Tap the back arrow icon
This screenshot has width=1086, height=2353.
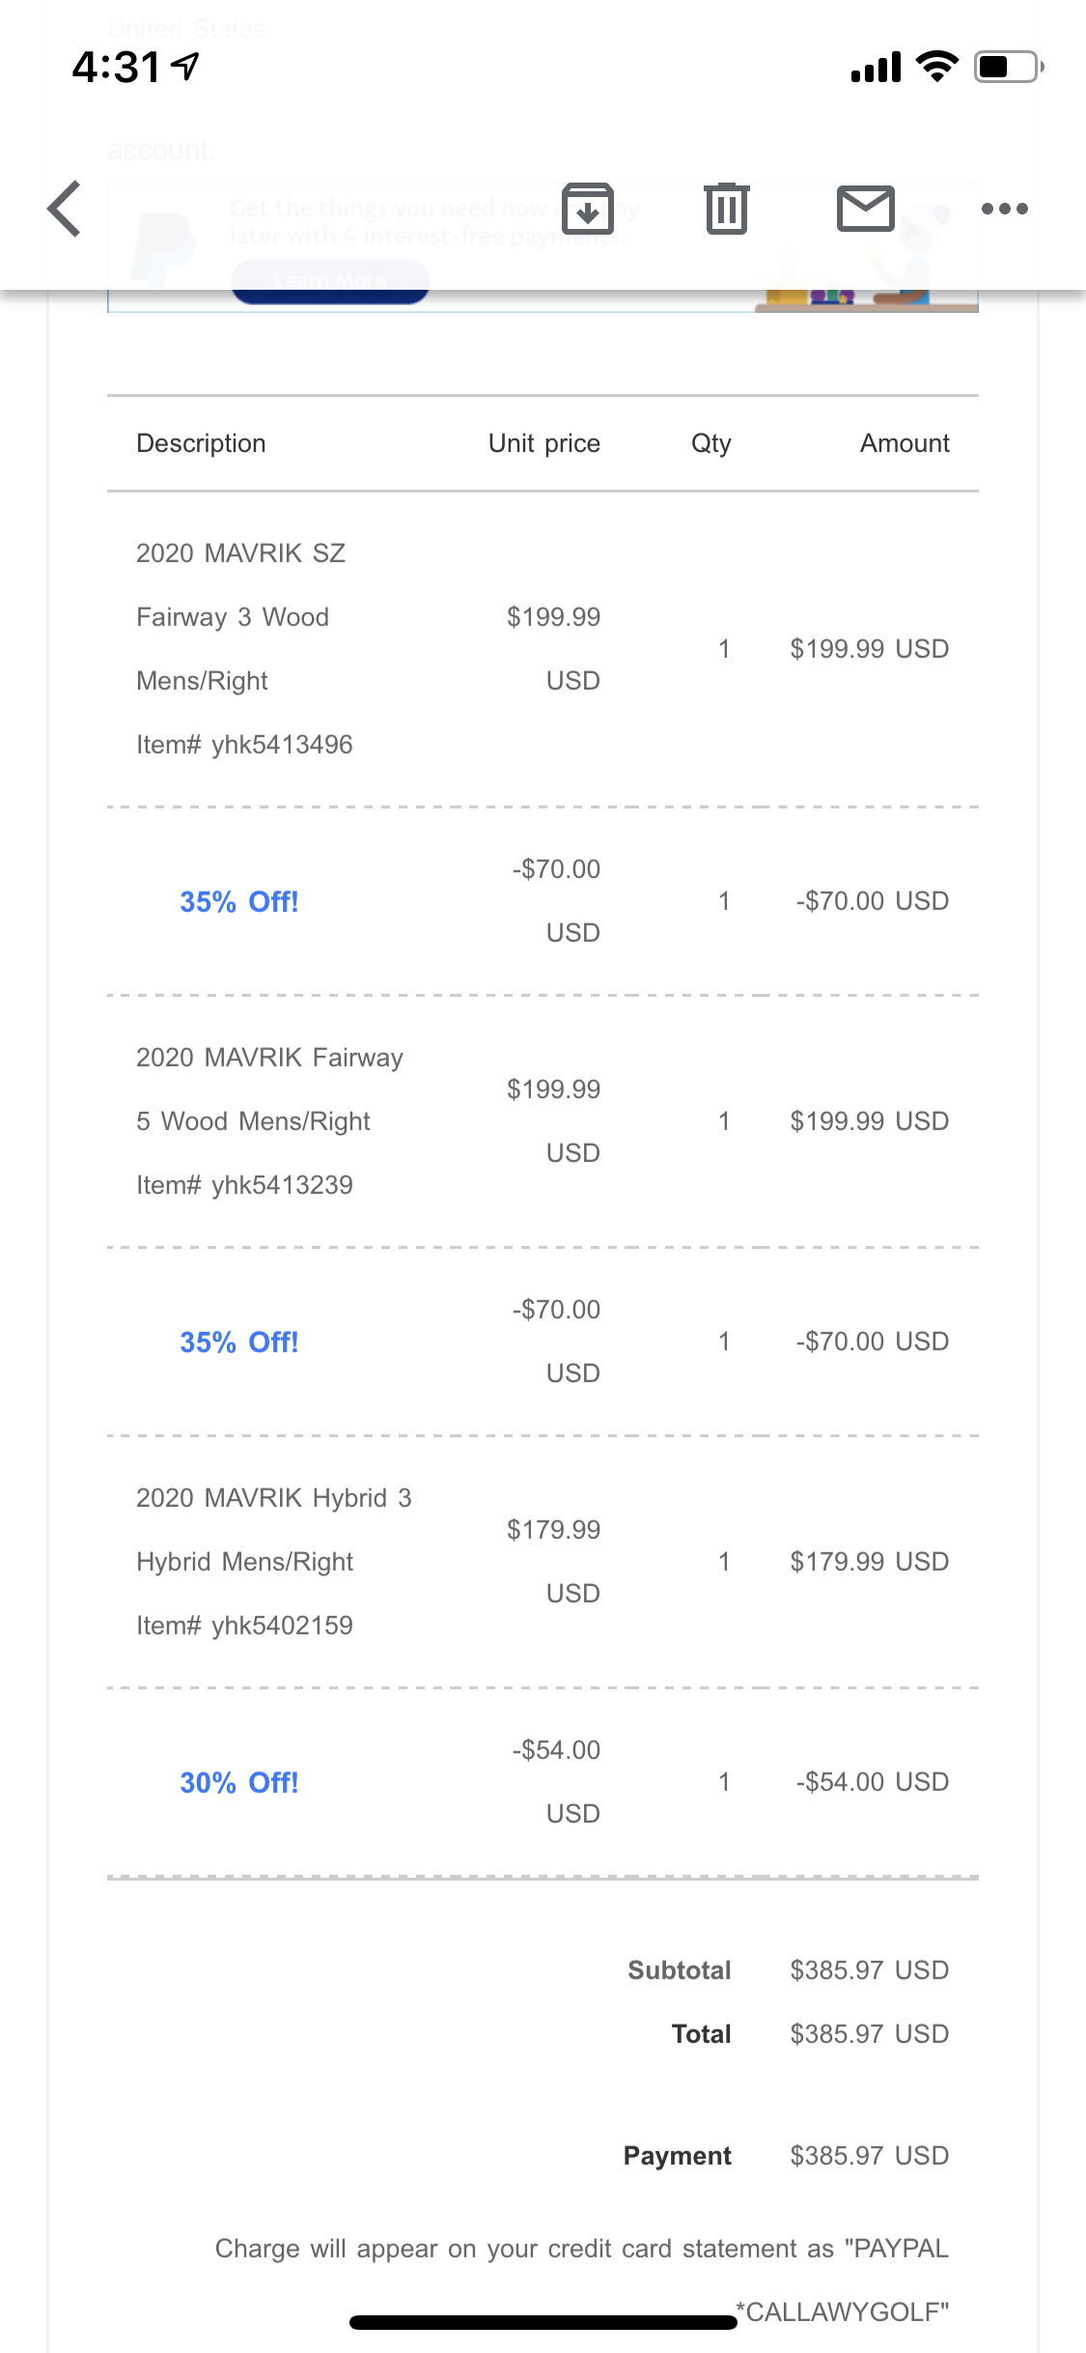65,209
